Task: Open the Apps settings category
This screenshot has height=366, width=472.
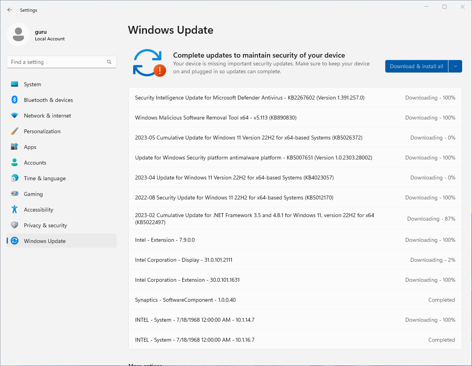Action: [62, 147]
